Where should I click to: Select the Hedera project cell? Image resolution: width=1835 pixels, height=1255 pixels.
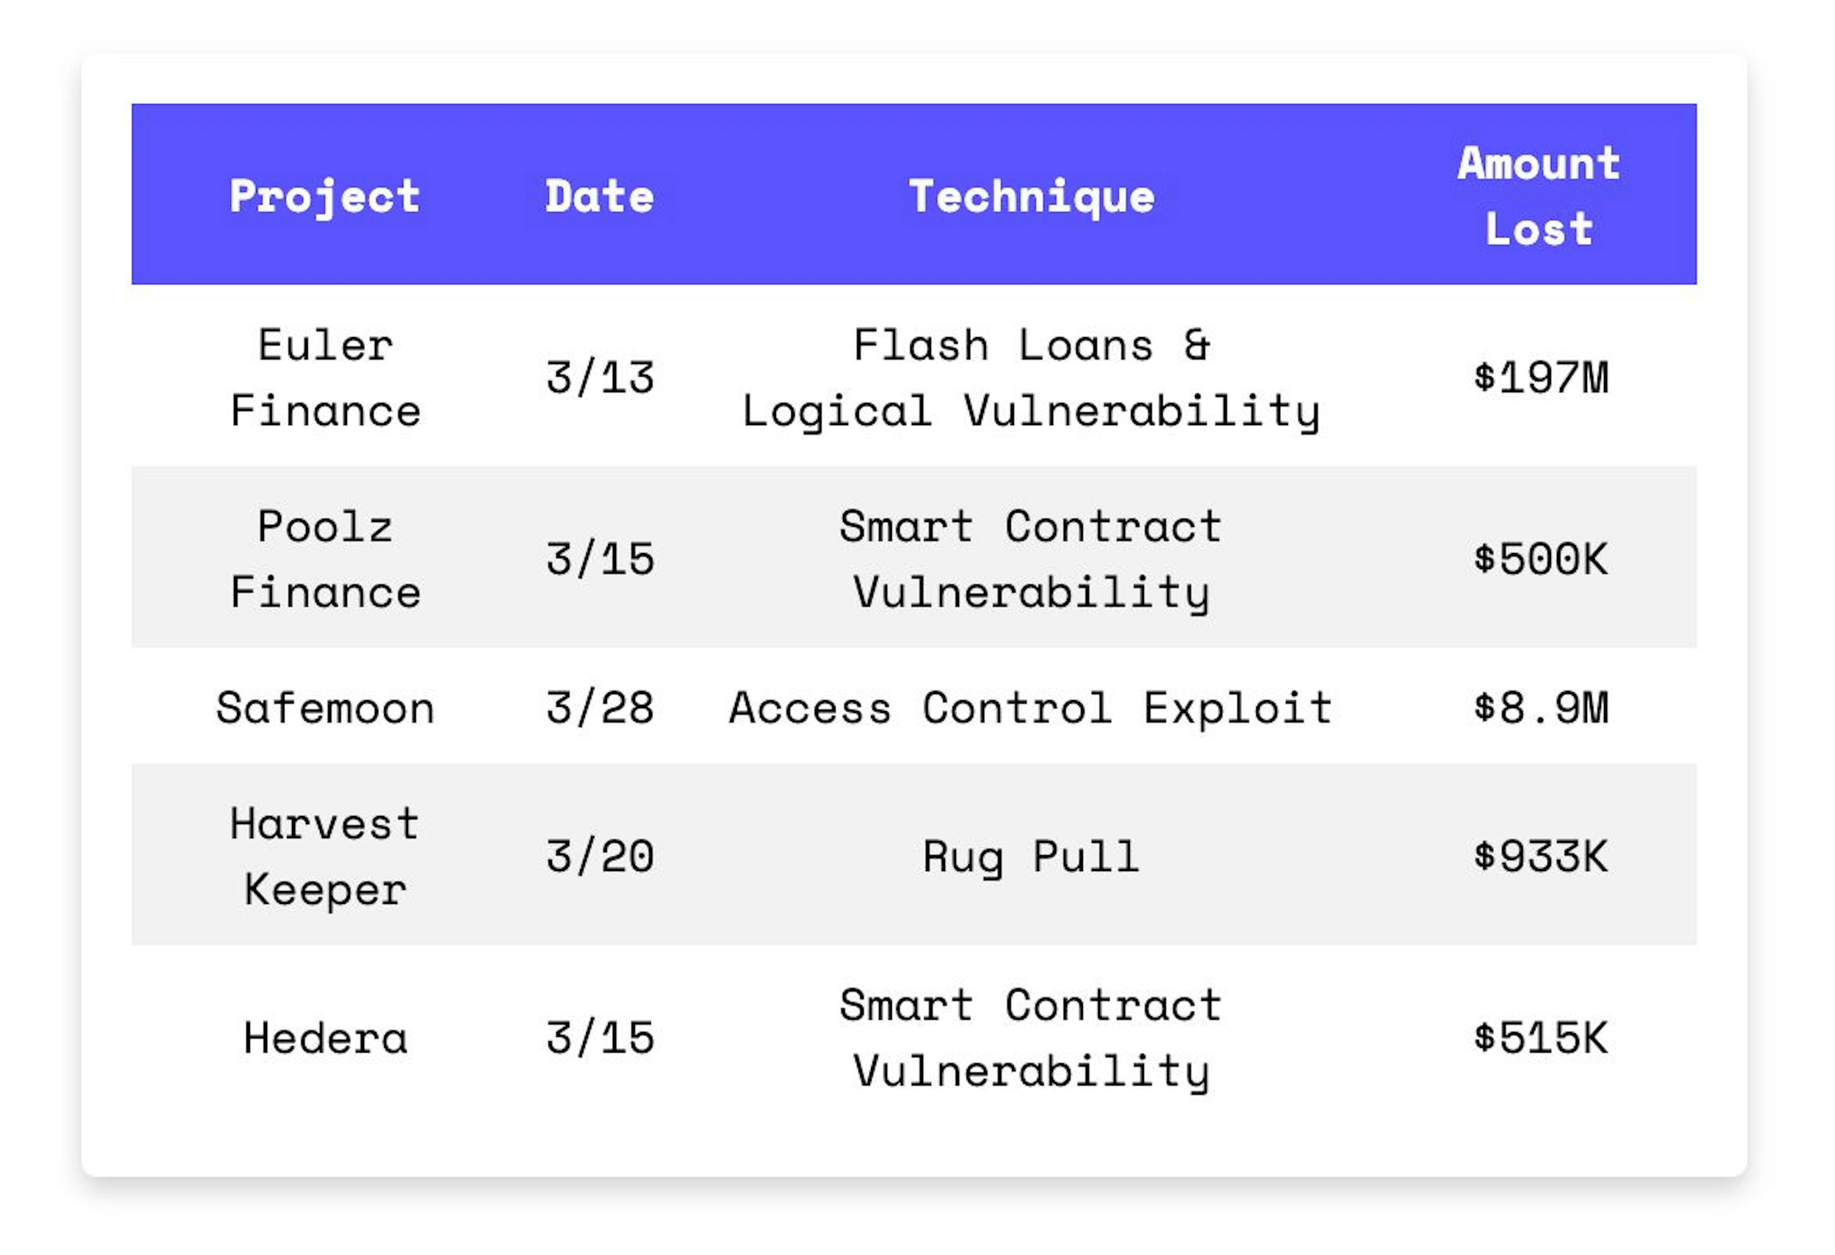pyautogui.click(x=324, y=1037)
